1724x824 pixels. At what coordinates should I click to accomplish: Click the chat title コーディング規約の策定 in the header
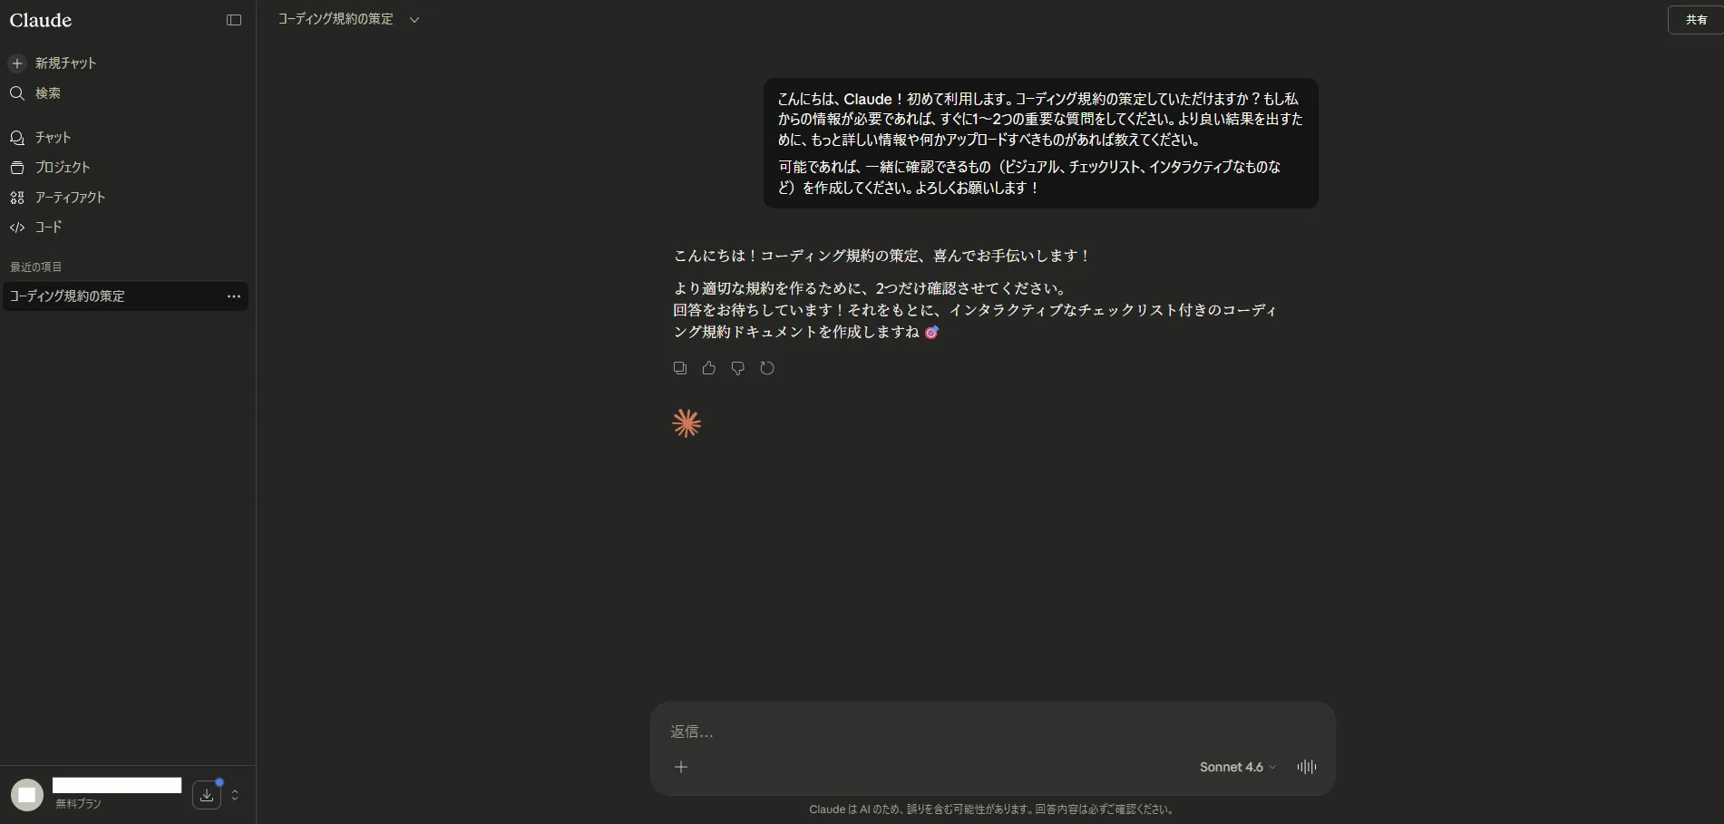coord(336,19)
